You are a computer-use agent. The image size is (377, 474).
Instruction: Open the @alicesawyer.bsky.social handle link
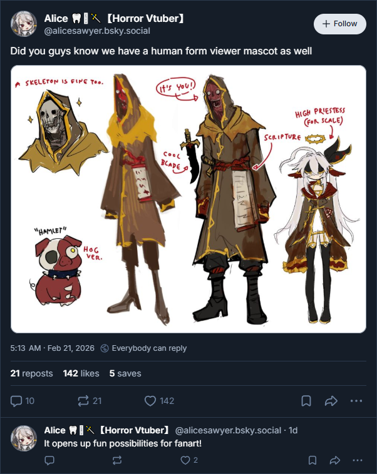click(x=97, y=31)
